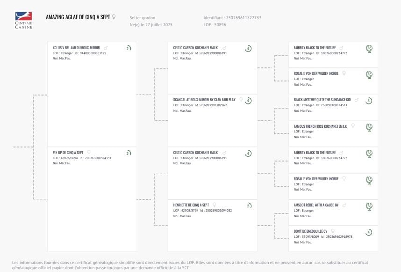Click the rating 4 circle on Scandal card
401x272 pixels.
248,101
